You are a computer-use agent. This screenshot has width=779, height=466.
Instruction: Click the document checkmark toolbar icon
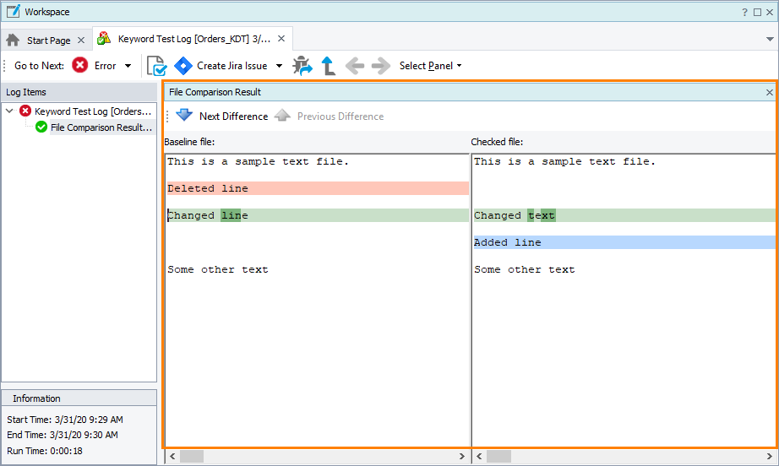coord(156,66)
